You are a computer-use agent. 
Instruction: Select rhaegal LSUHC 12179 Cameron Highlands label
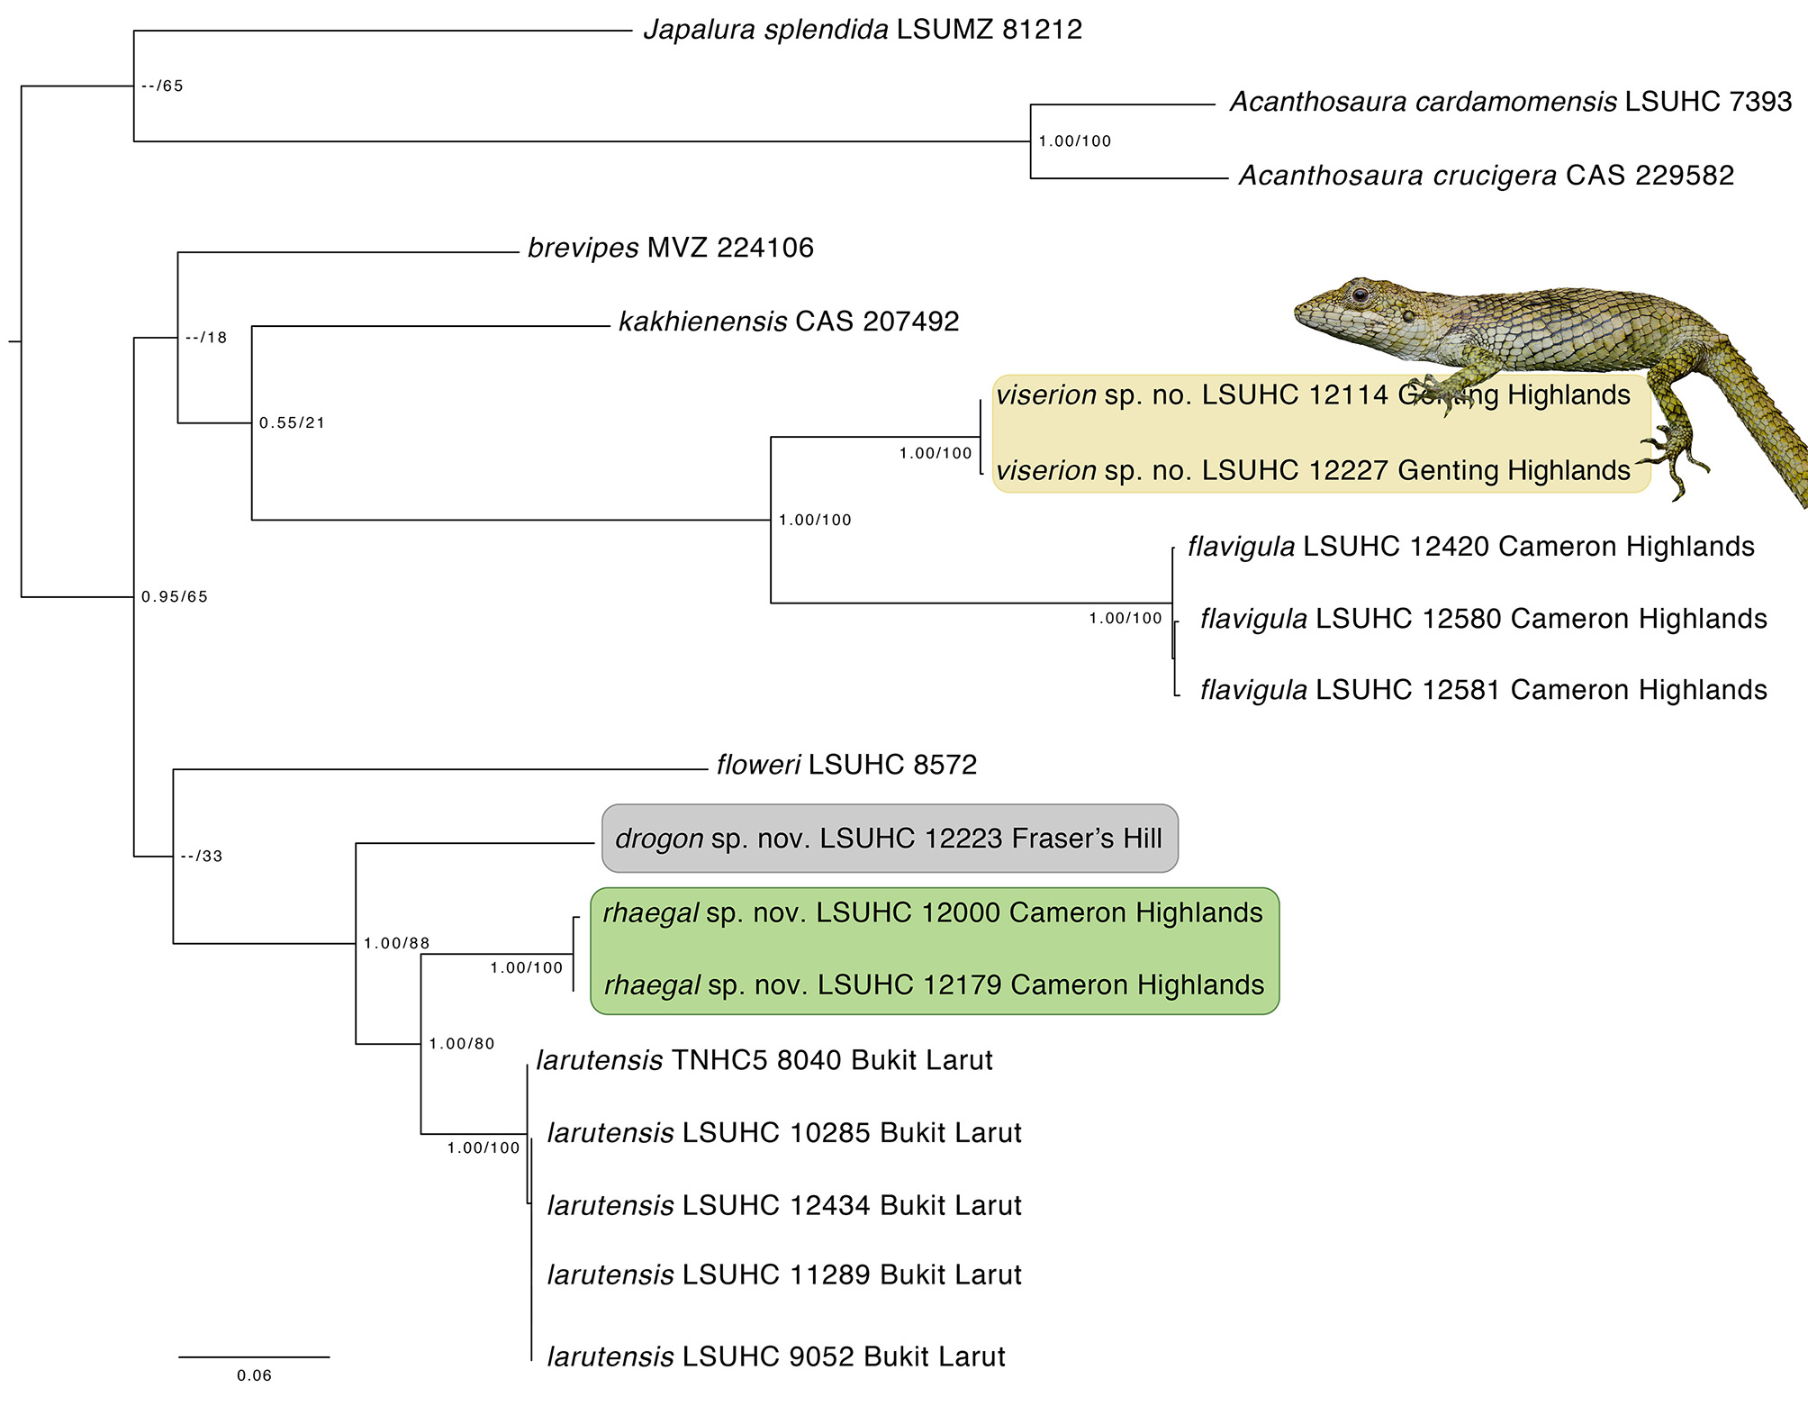point(934,985)
